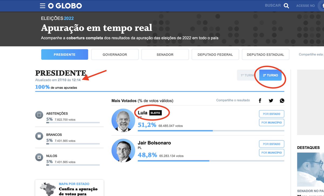Click Lula's 51,2% vote progress bar
The image size is (324, 196).
[211, 131]
